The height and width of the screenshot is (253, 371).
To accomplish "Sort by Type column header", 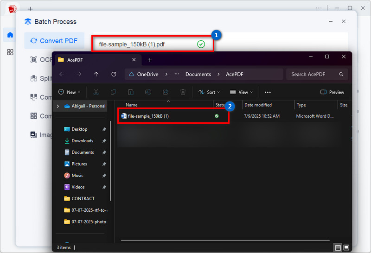I will pyautogui.click(x=301, y=105).
